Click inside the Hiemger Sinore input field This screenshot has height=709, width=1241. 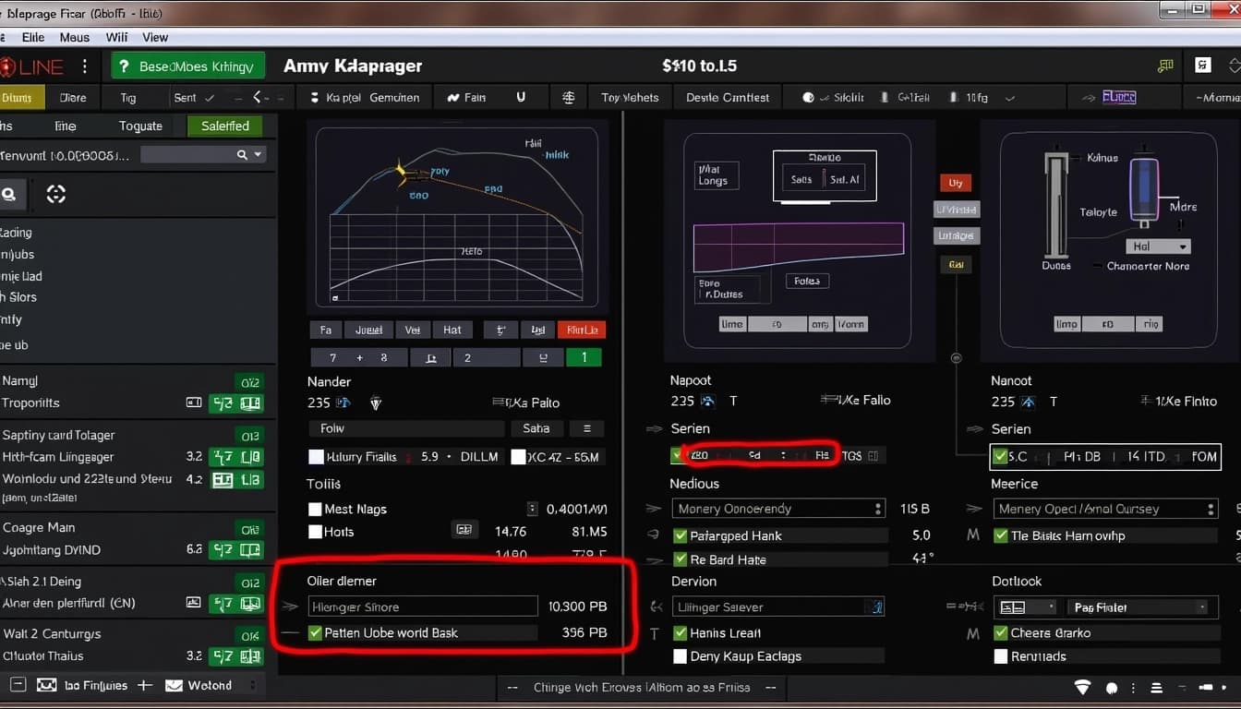(422, 606)
